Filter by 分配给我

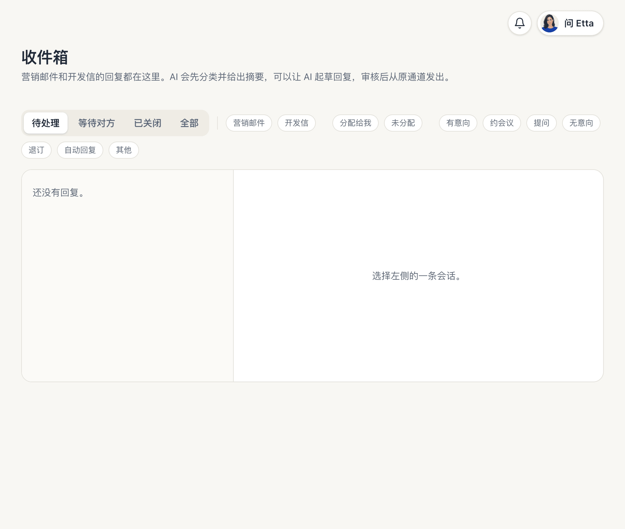[x=356, y=123]
